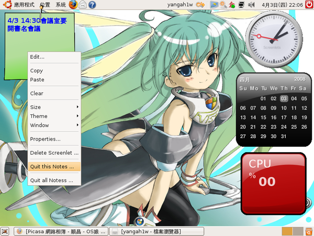Screen dimensions: 314x236
Task: Click the sticky note text 開書名會議
Action: tap(24, 28)
